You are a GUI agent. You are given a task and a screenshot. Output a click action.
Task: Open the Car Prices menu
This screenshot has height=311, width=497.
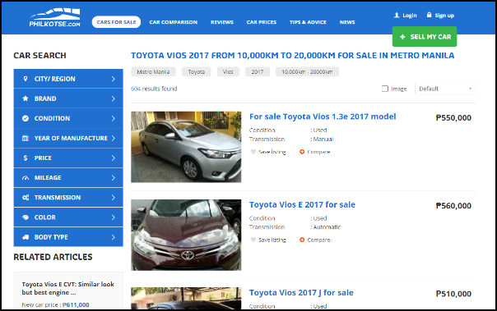click(x=262, y=22)
